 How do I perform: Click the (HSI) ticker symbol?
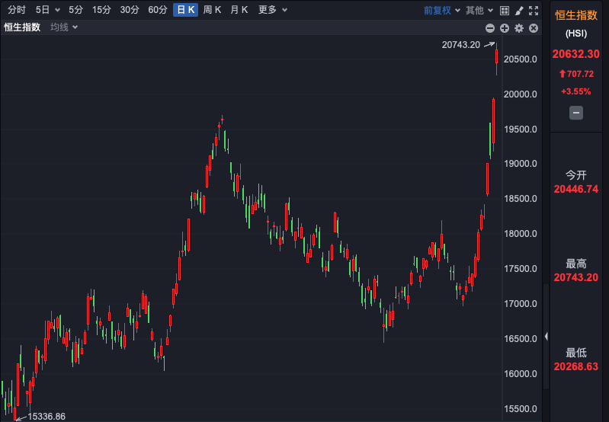(576, 34)
